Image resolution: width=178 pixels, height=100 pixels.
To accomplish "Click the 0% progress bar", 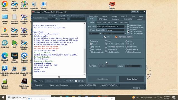I will tap(59, 77).
